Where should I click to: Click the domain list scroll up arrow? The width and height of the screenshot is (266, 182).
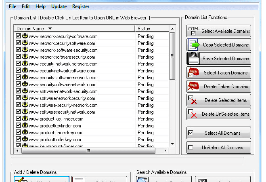[172, 29]
